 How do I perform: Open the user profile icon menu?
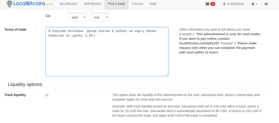tap(253, 4)
